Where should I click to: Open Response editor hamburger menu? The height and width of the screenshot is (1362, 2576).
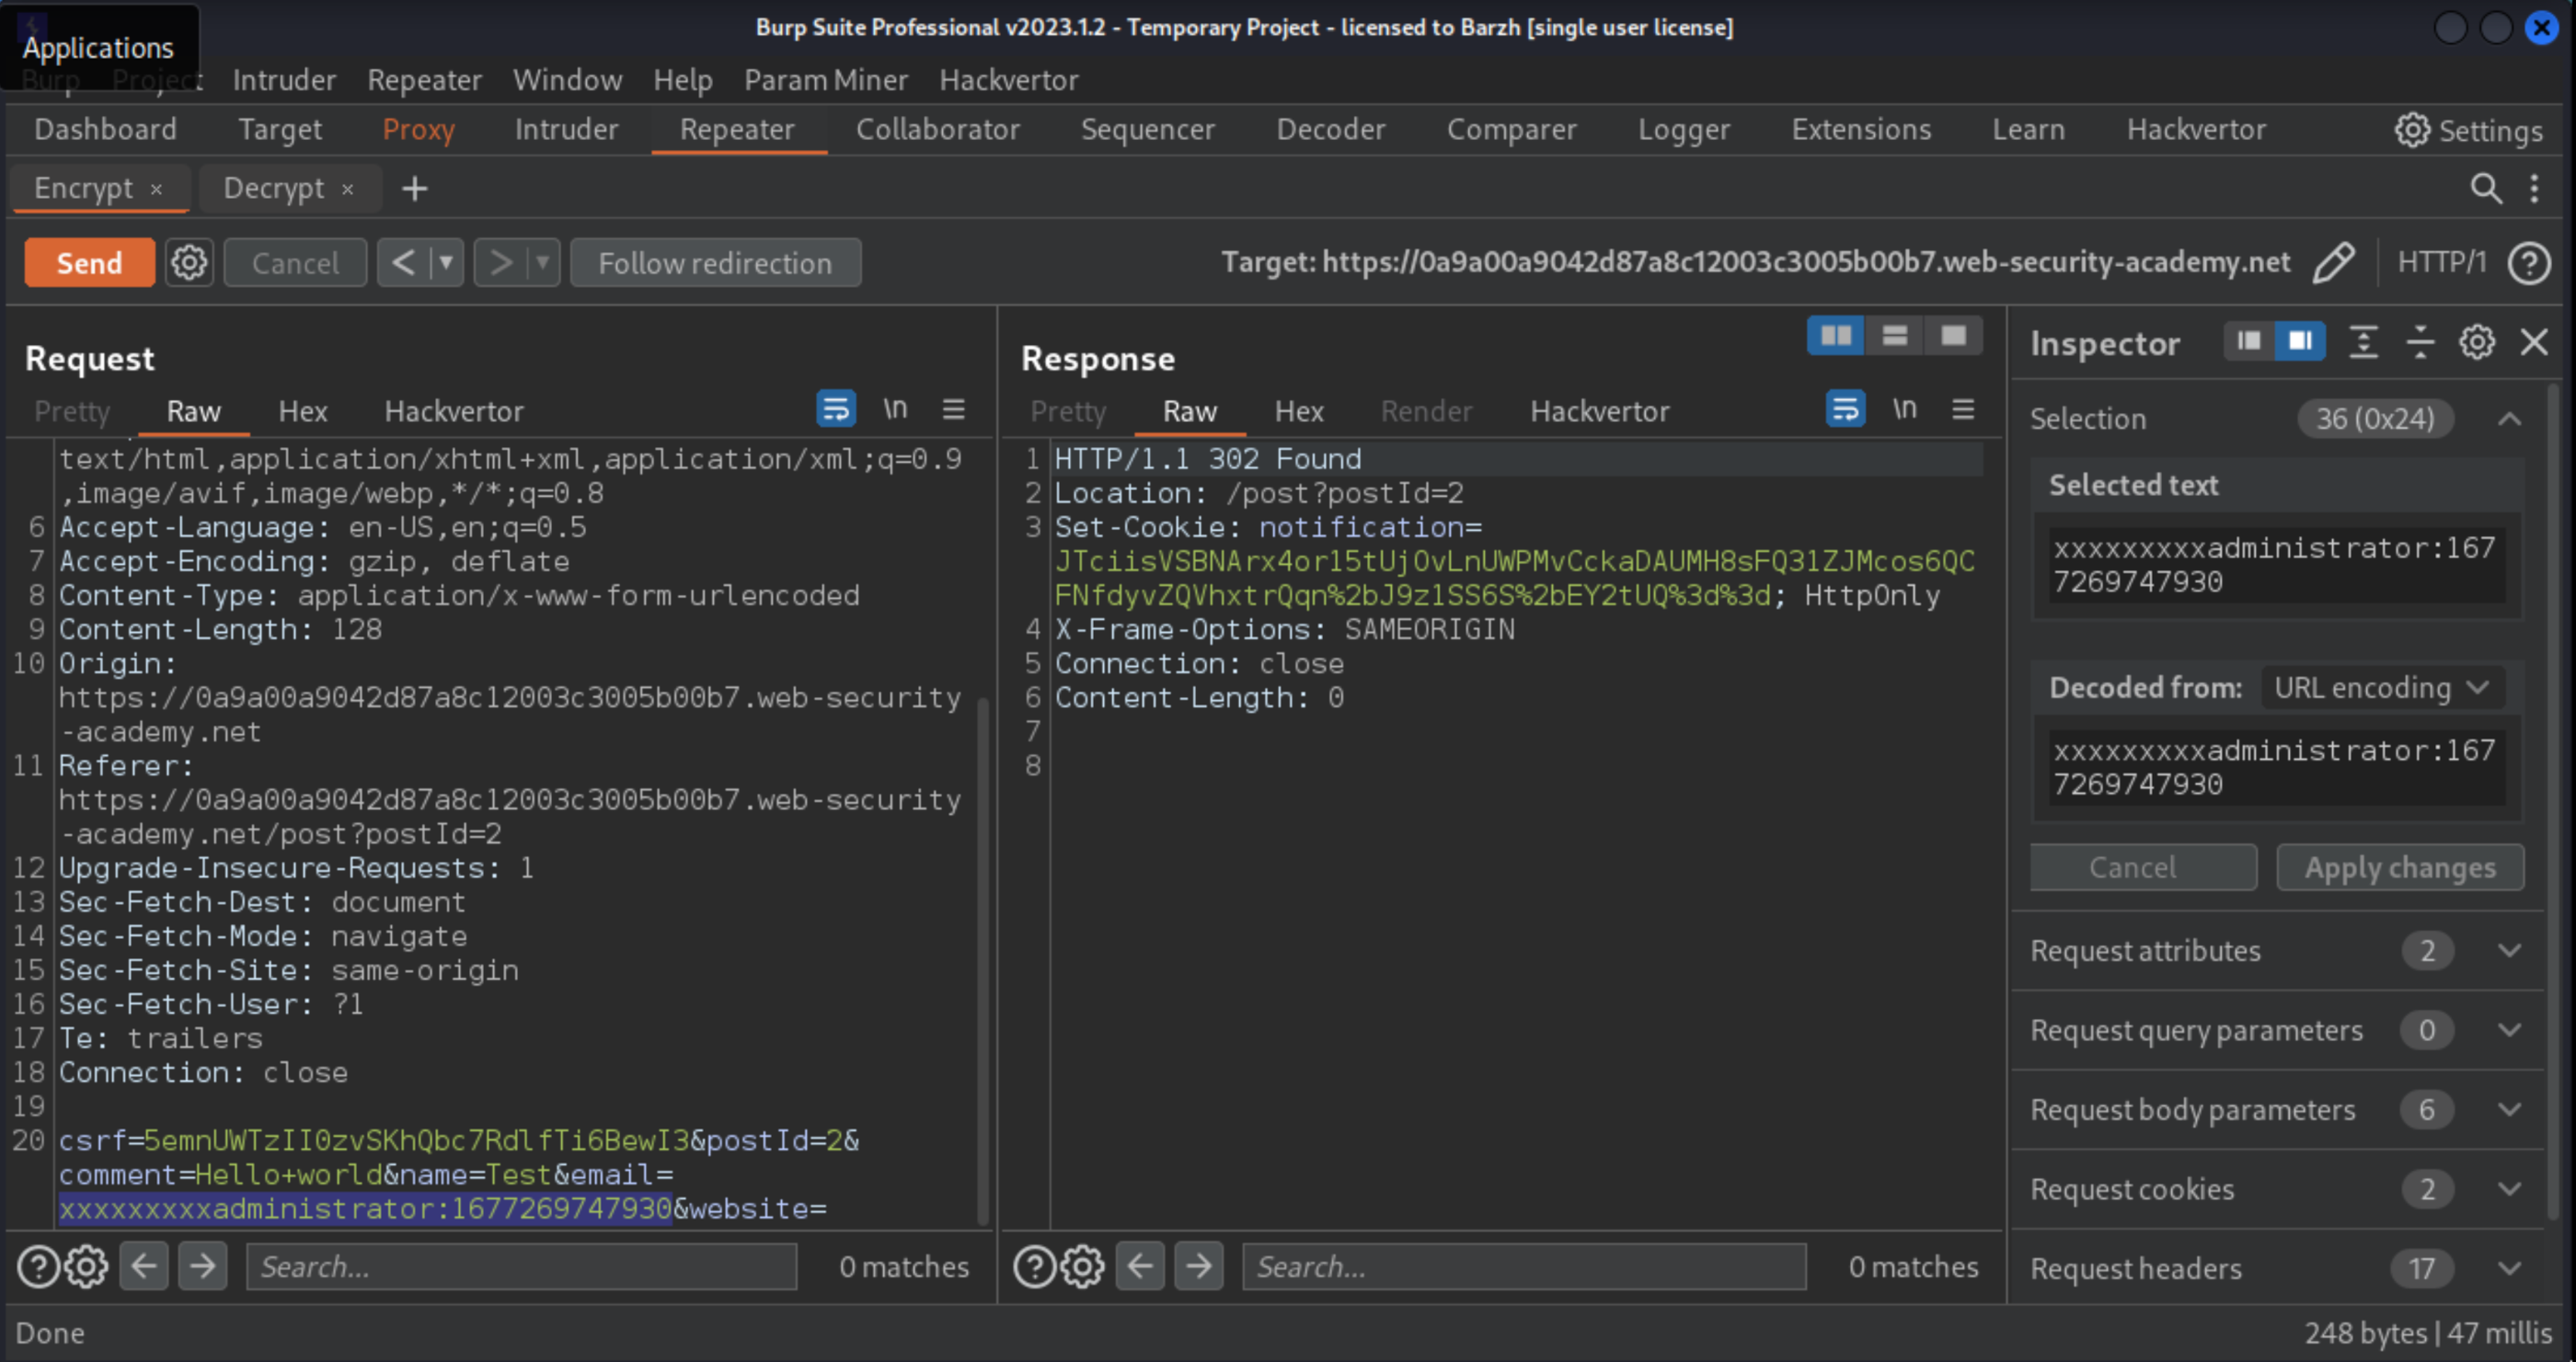(1962, 408)
